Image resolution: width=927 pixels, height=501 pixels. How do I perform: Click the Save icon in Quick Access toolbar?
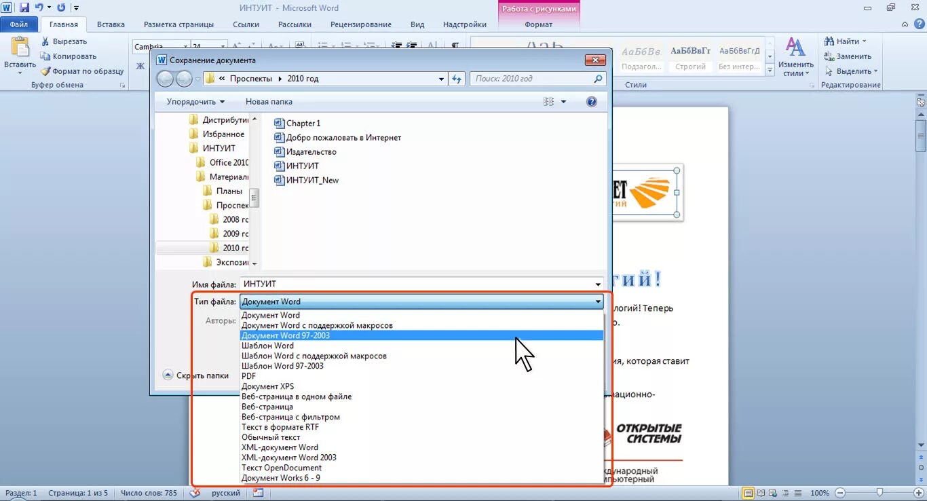point(24,8)
